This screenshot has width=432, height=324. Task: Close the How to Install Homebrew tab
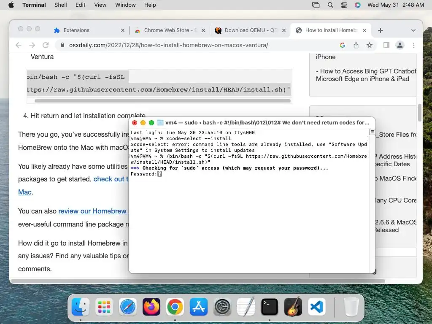[x=364, y=30]
